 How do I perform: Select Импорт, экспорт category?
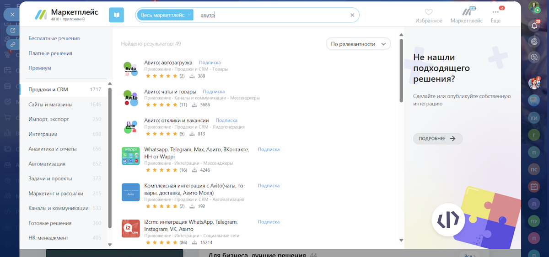(x=64, y=119)
